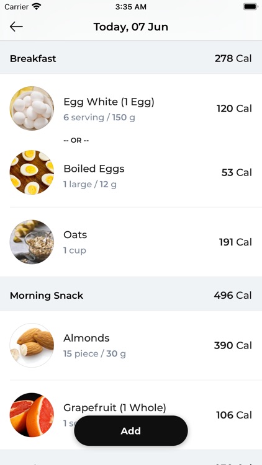Open the Oats bowl photo
The image size is (262, 465).
[x=32, y=242]
